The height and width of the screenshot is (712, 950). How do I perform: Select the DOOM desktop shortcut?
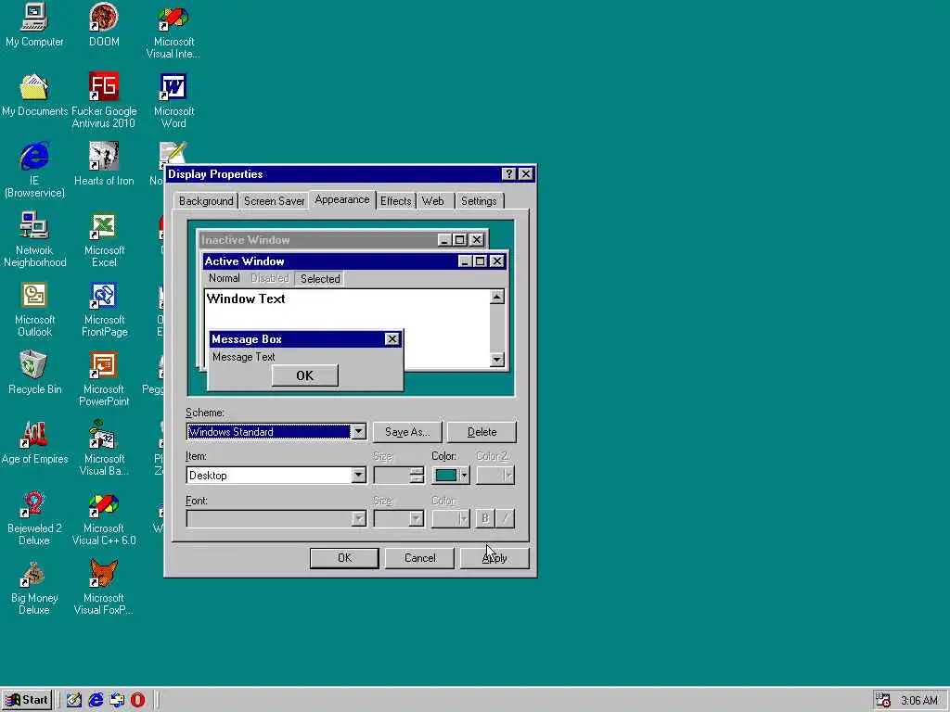(104, 25)
